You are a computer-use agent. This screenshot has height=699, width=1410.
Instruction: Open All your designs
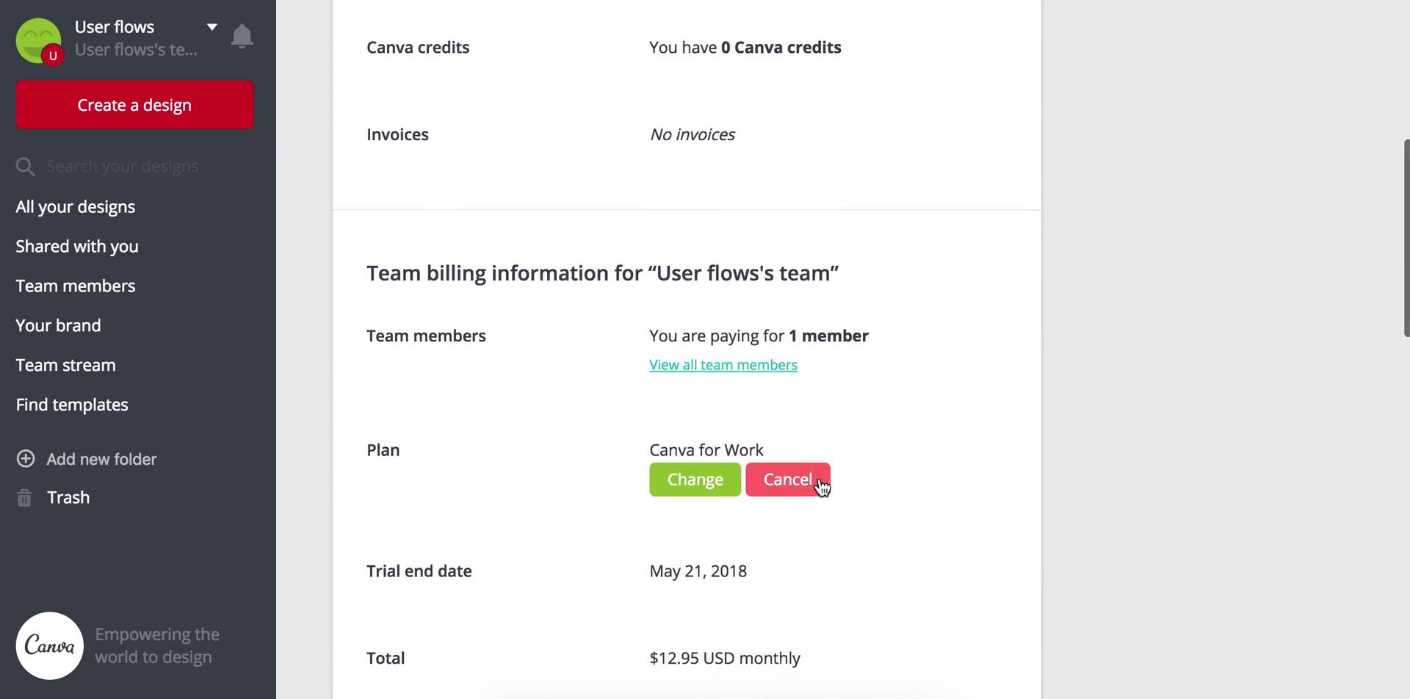[76, 207]
